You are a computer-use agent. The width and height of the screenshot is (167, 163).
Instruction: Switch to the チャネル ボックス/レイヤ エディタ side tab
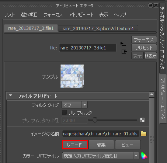[163, 38]
